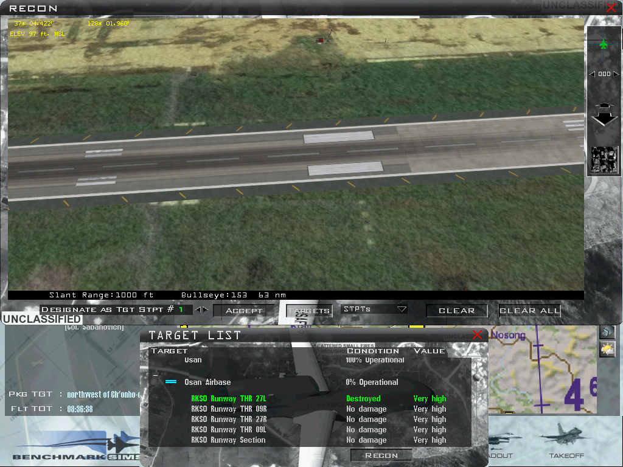Click 0% Operational status of Osan Airbase
Image resolution: width=623 pixels, height=467 pixels.
[372, 382]
